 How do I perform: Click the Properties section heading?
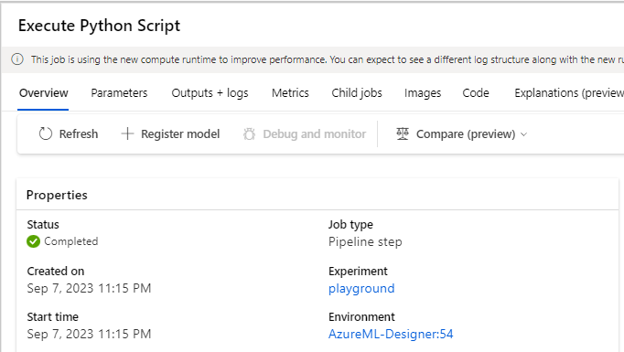pyautogui.click(x=57, y=196)
